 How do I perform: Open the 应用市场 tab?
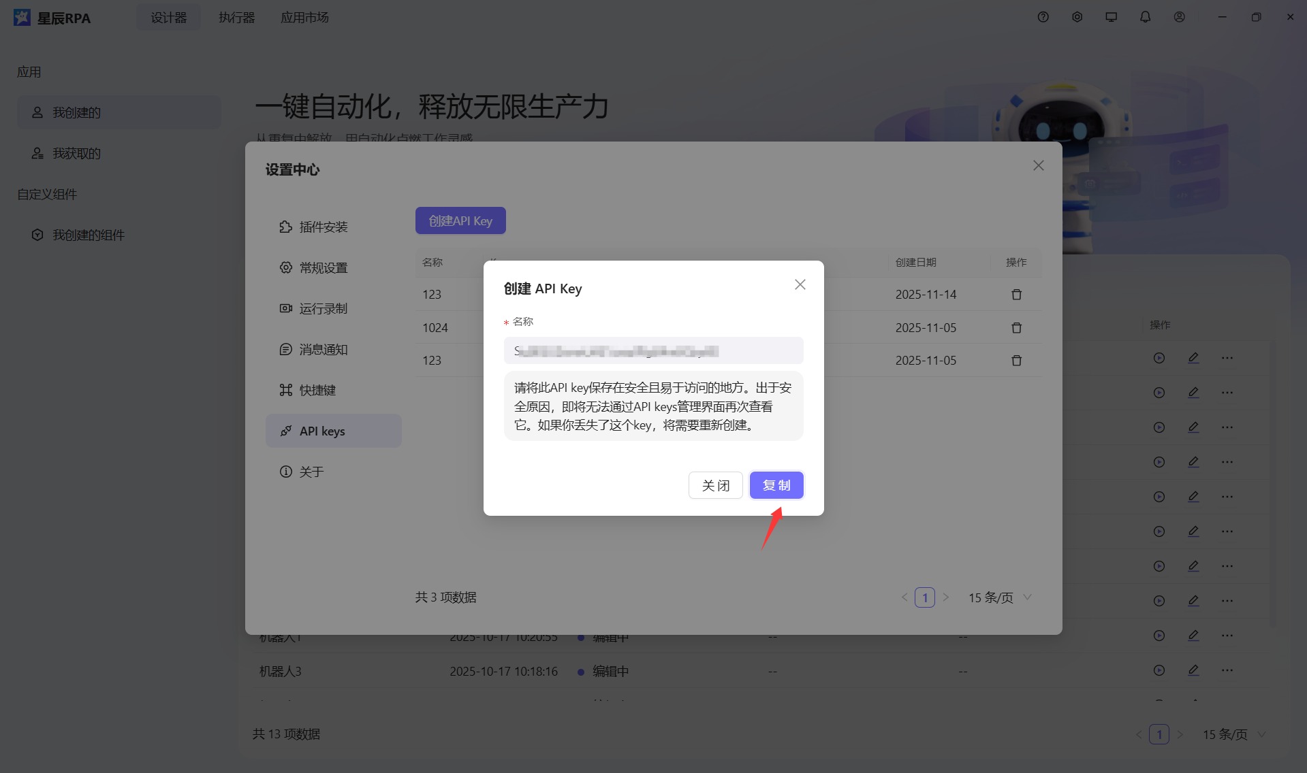(304, 17)
